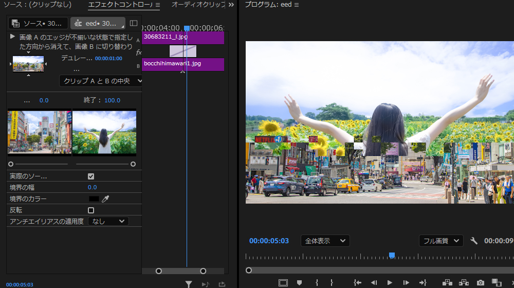Edit the start value 0.0
This screenshot has height=288, width=514.
[44, 100]
